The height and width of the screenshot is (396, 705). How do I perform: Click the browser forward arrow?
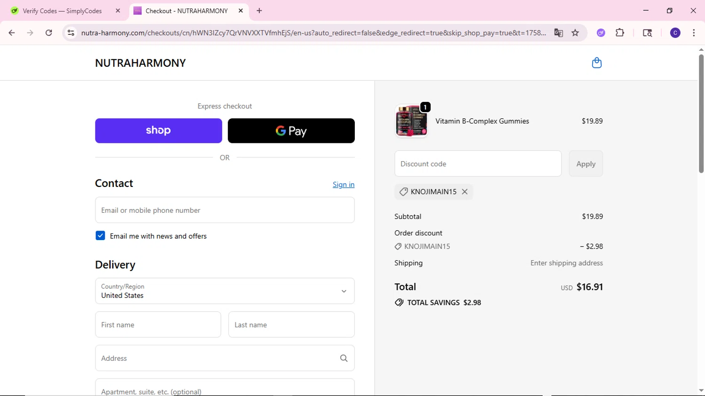point(30,33)
